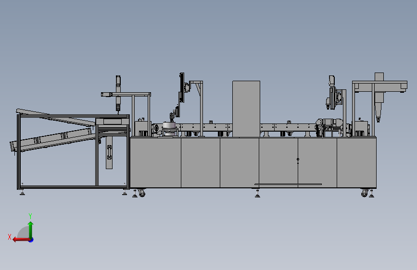Image resolution: width=417 pixels, height=270 pixels.
Task: Select the block atop the right gantry
Action: [379, 76]
